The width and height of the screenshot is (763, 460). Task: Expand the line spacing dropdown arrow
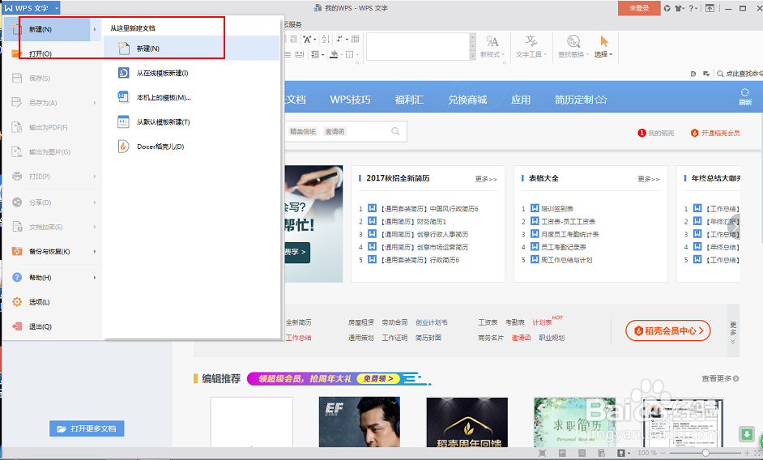point(322,55)
